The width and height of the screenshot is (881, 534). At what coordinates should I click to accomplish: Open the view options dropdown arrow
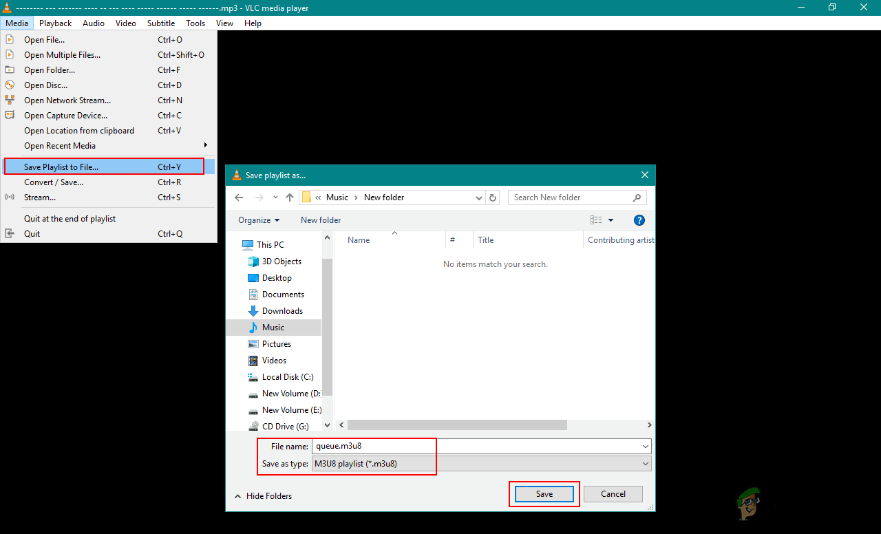611,220
